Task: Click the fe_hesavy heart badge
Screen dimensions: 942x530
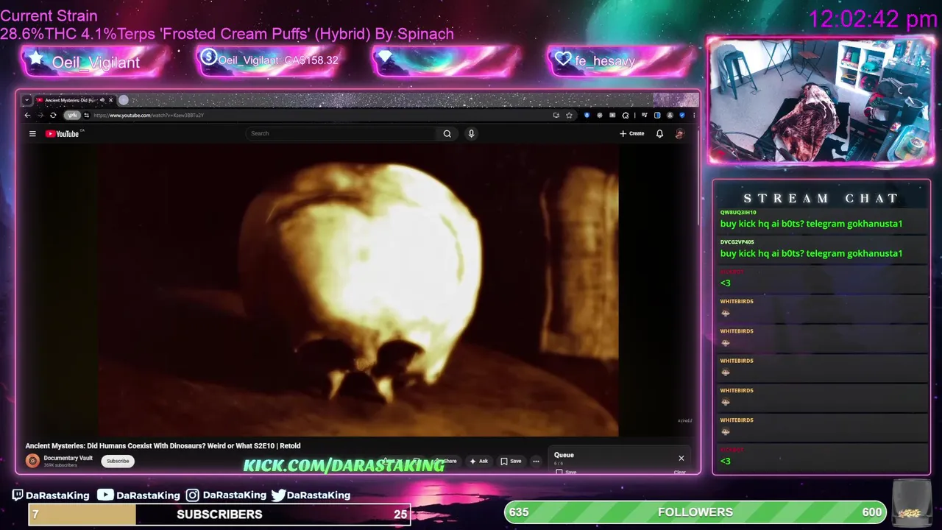Action: [620, 61]
